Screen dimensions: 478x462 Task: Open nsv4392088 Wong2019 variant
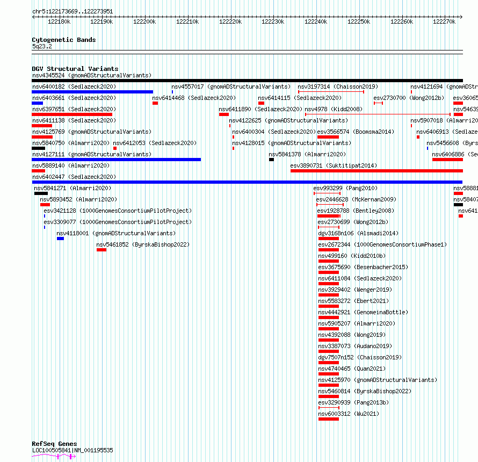click(x=352, y=335)
